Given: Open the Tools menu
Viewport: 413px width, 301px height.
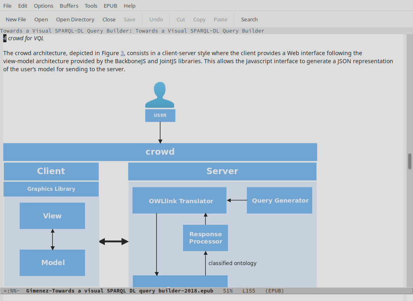Looking at the screenshot, I should point(91,6).
